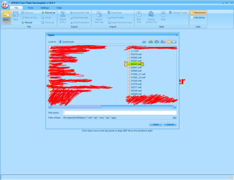Click the FFDec application logo button
Screen dimensions: 234x180
pyautogui.click(x=5, y=5)
